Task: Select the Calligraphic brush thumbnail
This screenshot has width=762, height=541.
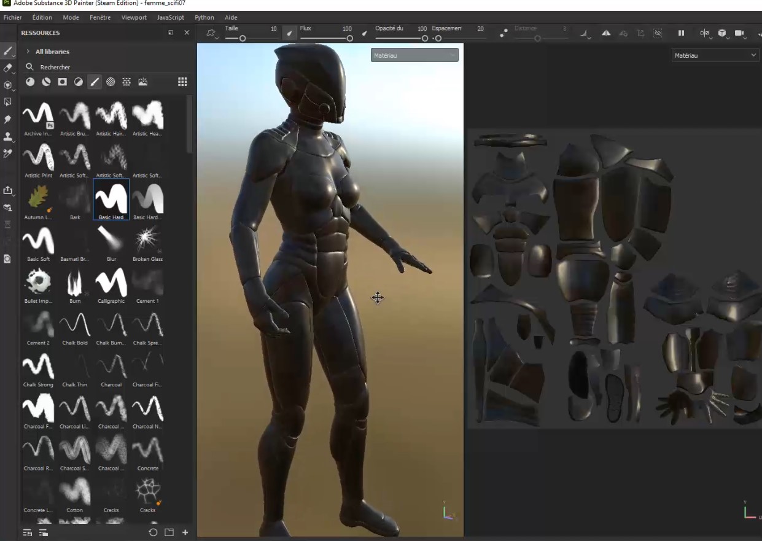Action: [111, 284]
